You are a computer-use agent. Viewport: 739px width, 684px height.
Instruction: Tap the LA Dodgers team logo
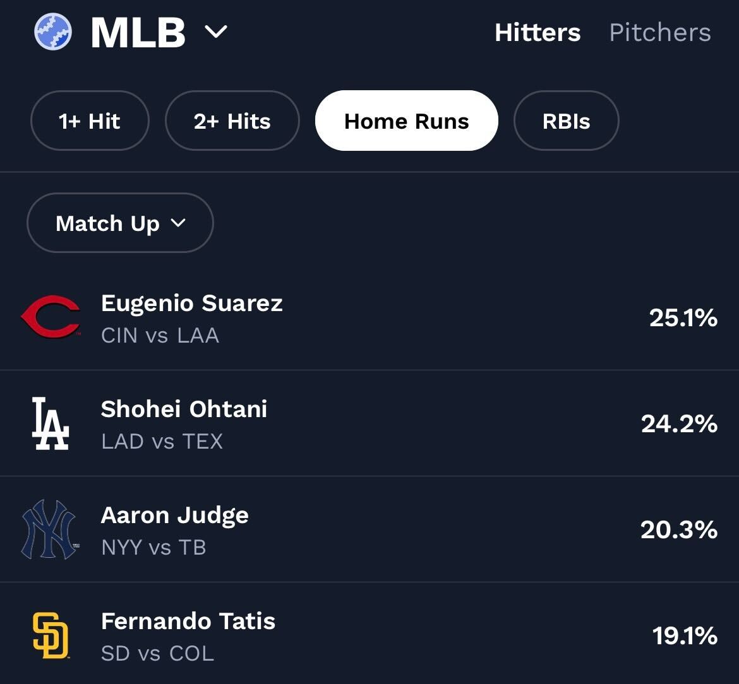pyautogui.click(x=51, y=423)
